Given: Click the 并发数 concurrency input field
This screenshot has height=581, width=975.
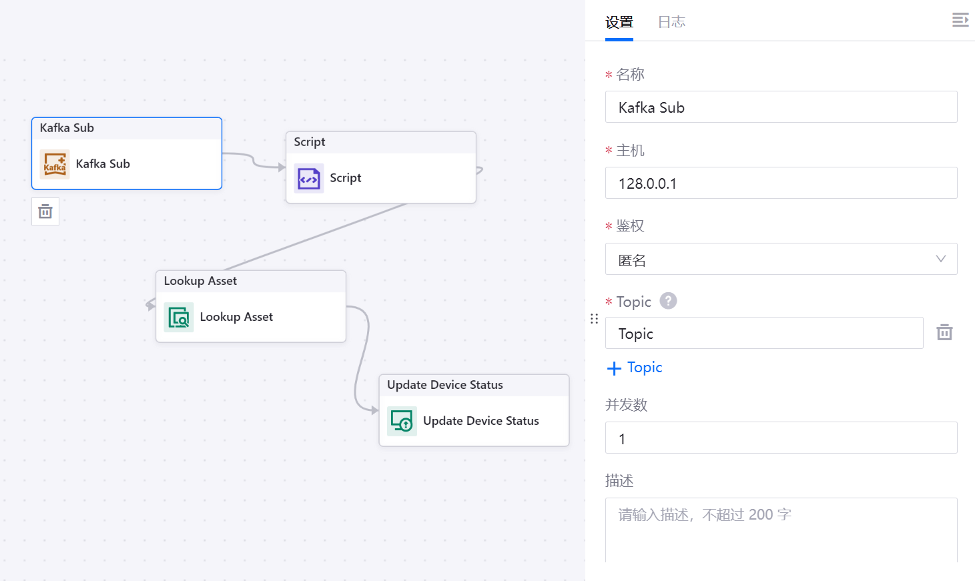Looking at the screenshot, I should point(781,438).
